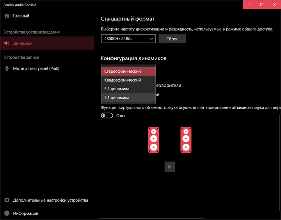
Task: Play the speaker test sound
Action: coord(170,167)
